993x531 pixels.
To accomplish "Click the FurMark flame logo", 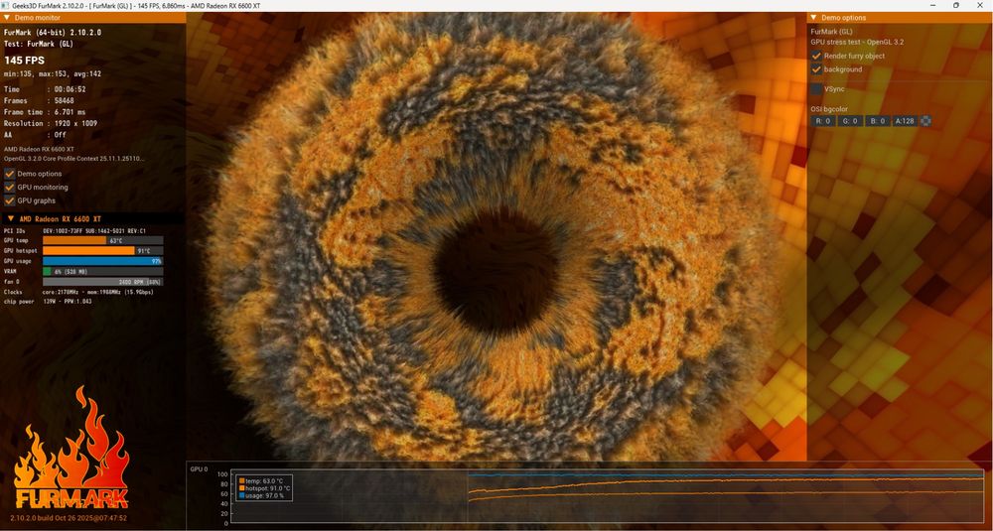I will (71, 448).
